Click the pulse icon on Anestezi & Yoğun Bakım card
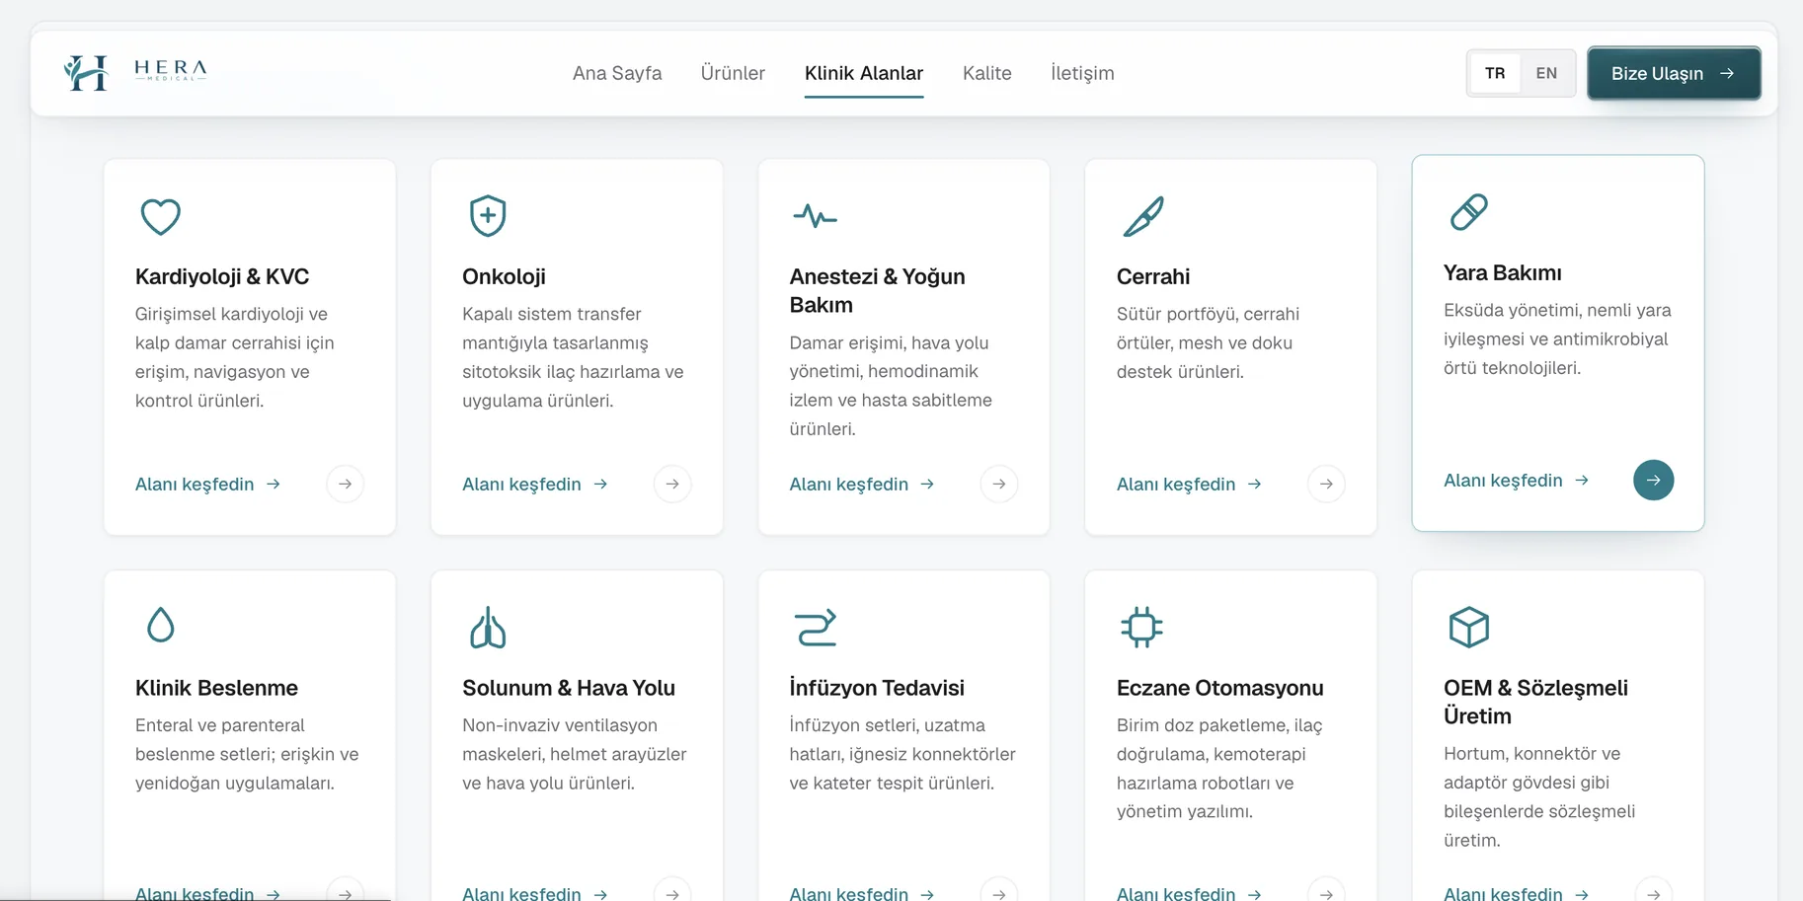This screenshot has height=901, width=1803. coord(815,215)
